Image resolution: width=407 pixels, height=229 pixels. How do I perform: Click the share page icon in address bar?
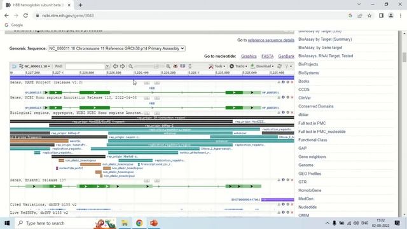[360, 15]
